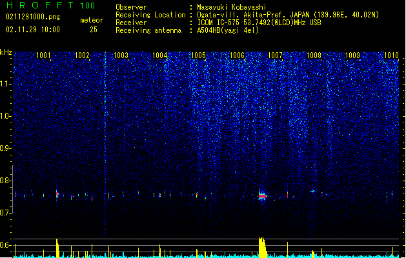The height and width of the screenshot is (258, 406).
Task: Click the 0.6 kHz axis label
Action: coord(6,245)
